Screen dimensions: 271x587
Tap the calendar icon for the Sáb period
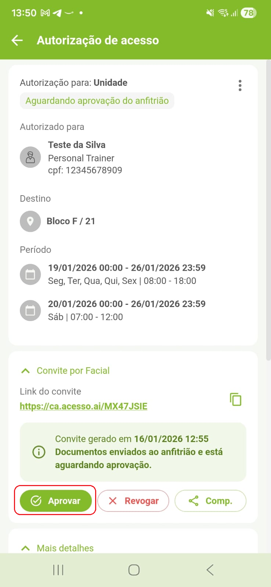pyautogui.click(x=30, y=310)
